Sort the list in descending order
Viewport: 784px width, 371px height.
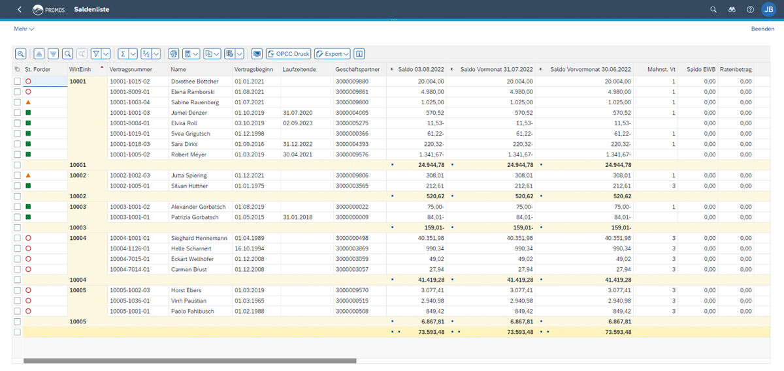[53, 54]
